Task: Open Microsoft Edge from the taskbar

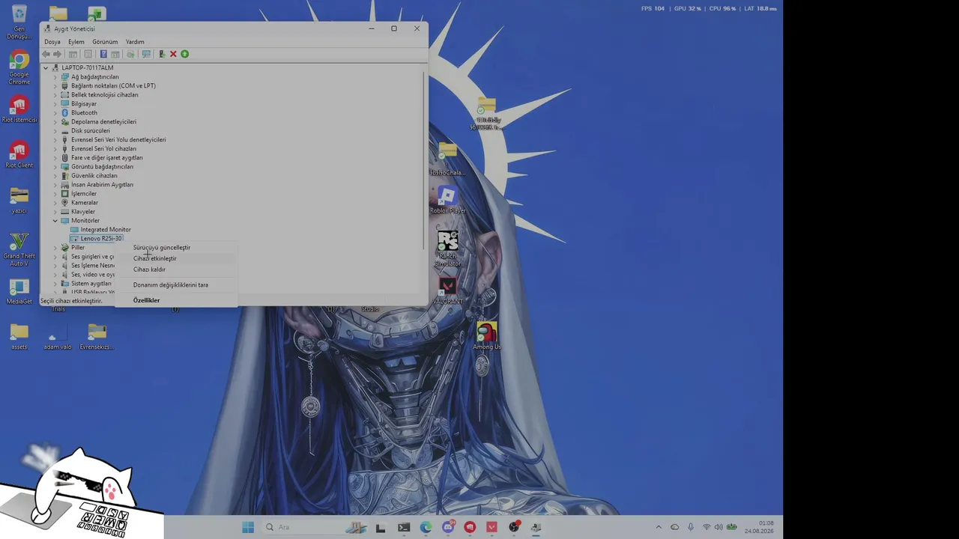Action: pyautogui.click(x=426, y=527)
